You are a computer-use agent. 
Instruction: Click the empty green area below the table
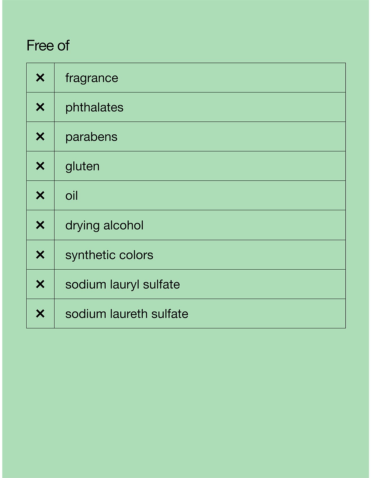click(x=185, y=399)
